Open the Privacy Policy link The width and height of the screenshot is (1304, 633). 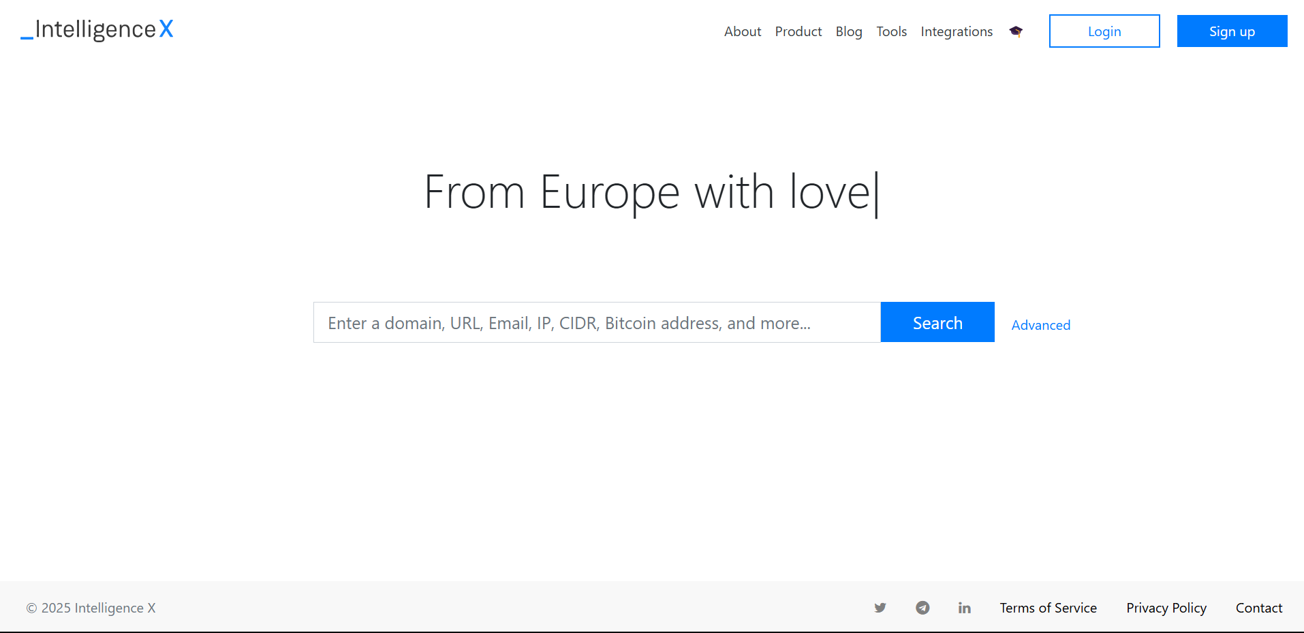coord(1166,608)
